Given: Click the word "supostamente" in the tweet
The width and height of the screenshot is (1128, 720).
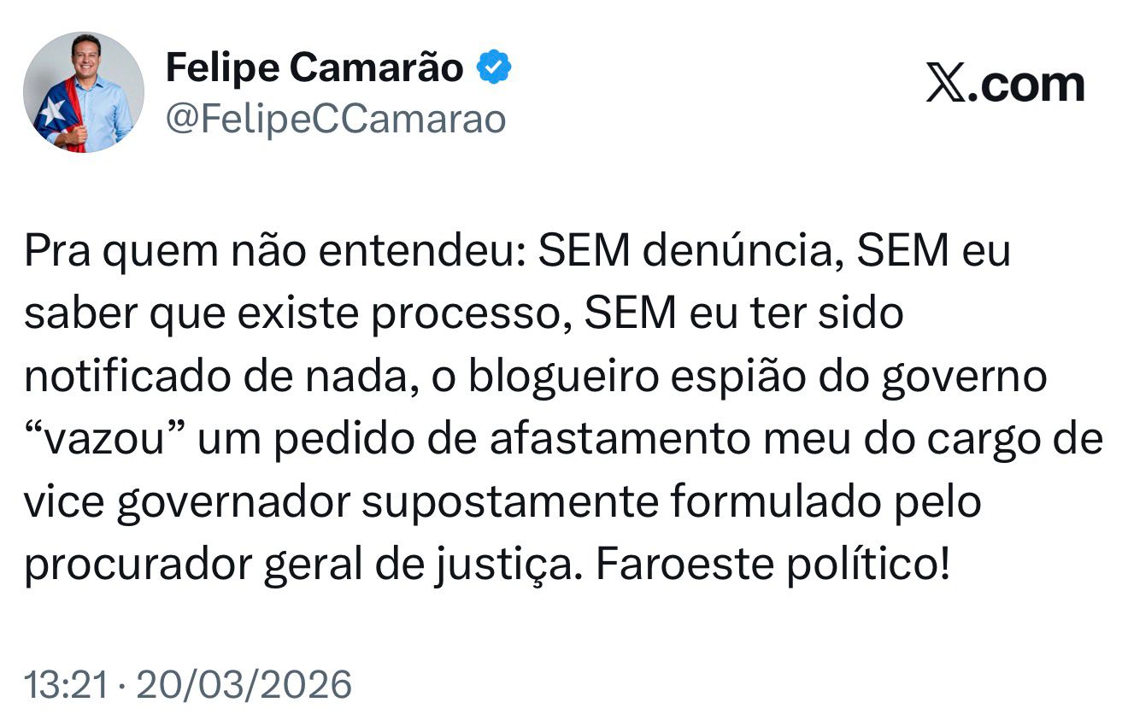Looking at the screenshot, I should 510,502.
